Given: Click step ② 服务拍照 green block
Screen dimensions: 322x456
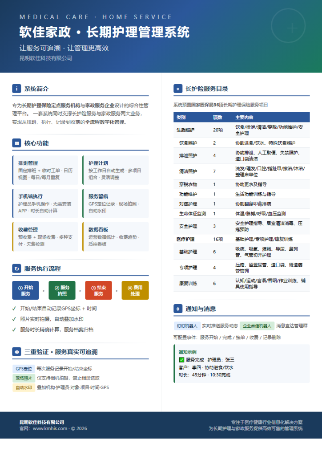Looking at the screenshot, I should [62, 290].
